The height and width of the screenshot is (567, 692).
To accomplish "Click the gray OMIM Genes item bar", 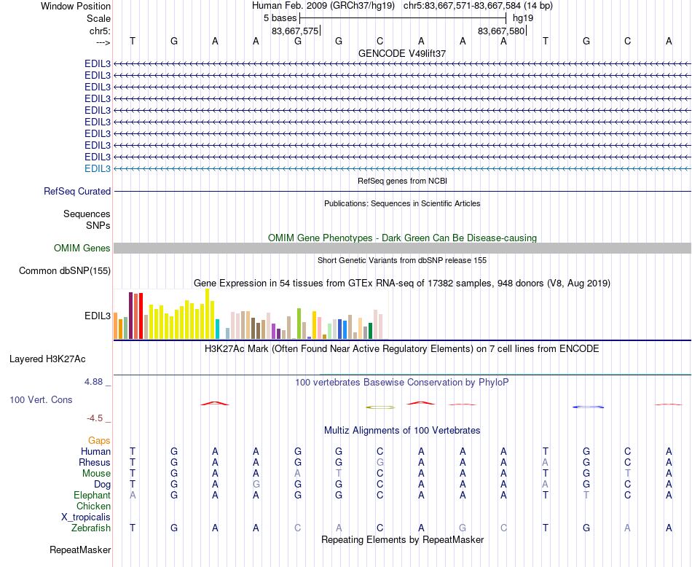I will 402,249.
